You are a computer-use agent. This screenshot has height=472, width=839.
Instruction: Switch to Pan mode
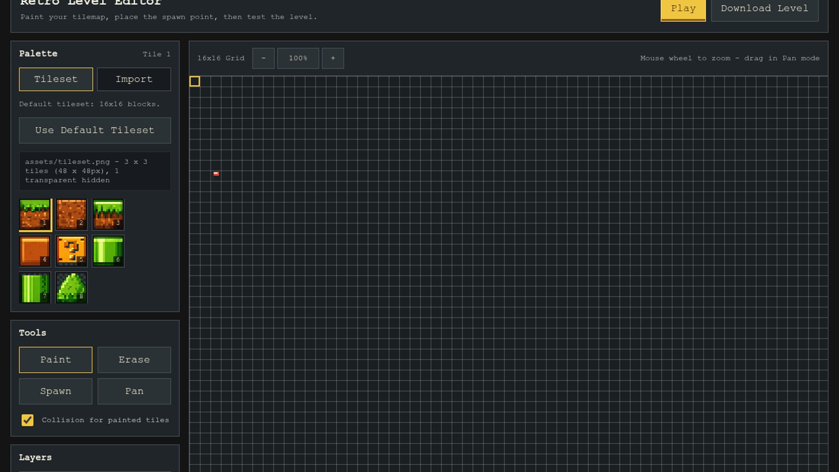tap(134, 391)
